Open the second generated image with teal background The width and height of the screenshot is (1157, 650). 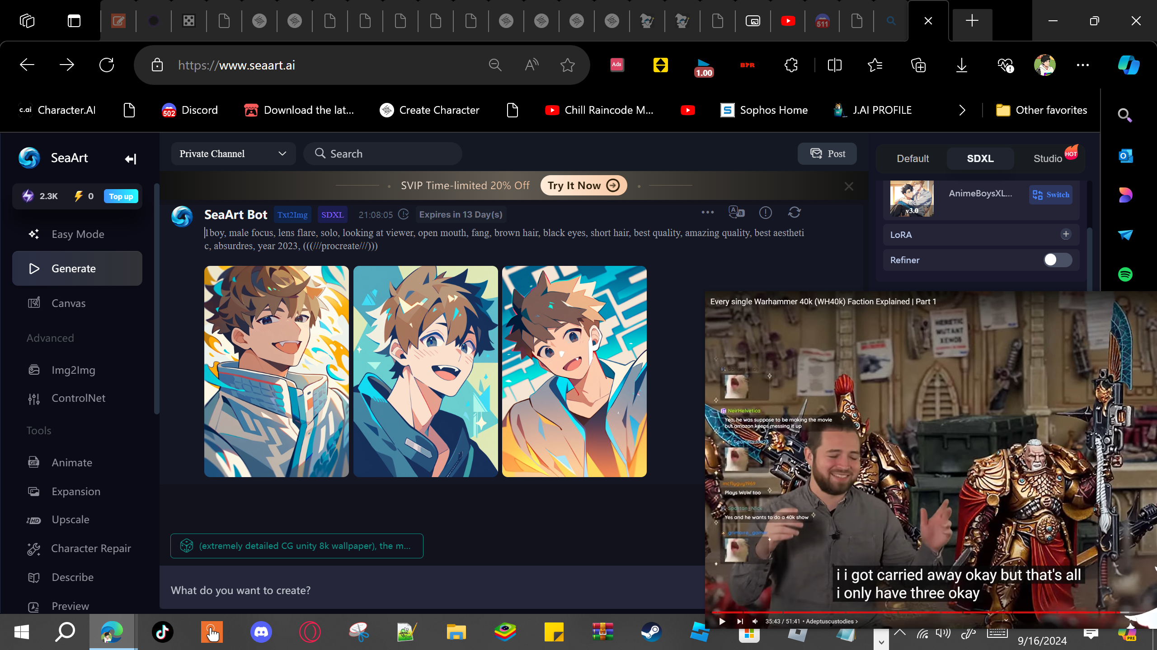point(425,371)
